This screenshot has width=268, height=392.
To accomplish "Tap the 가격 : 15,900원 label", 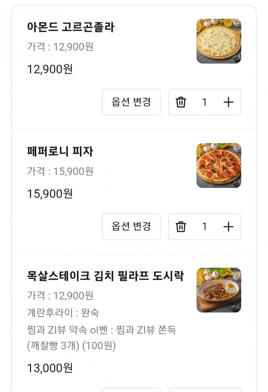I will 60,171.
